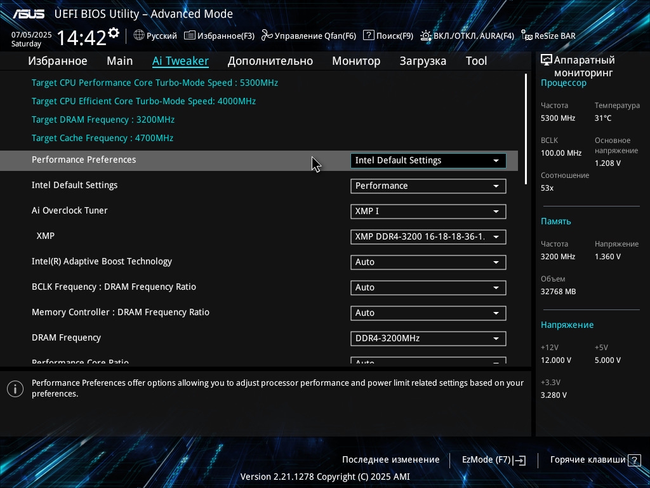Click Управление Qfan(F6) button
Image resolution: width=650 pixels, height=488 pixels.
(x=309, y=36)
